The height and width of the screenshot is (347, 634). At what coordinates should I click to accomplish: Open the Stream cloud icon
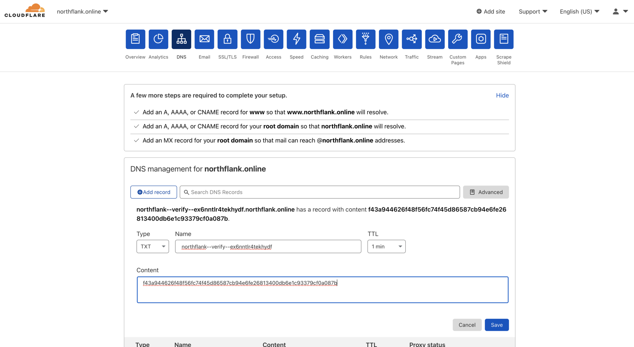pyautogui.click(x=435, y=39)
